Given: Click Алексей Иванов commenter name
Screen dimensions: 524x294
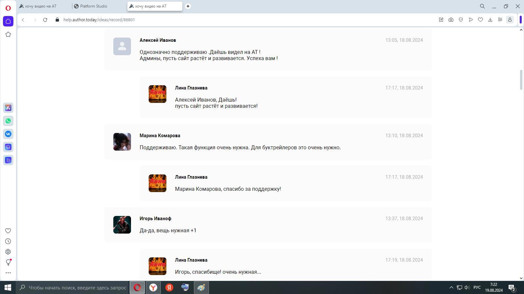Looking at the screenshot, I should 158,40.
